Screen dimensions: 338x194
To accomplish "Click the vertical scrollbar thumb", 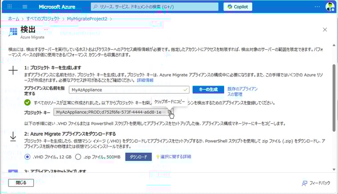I will pos(334,98).
